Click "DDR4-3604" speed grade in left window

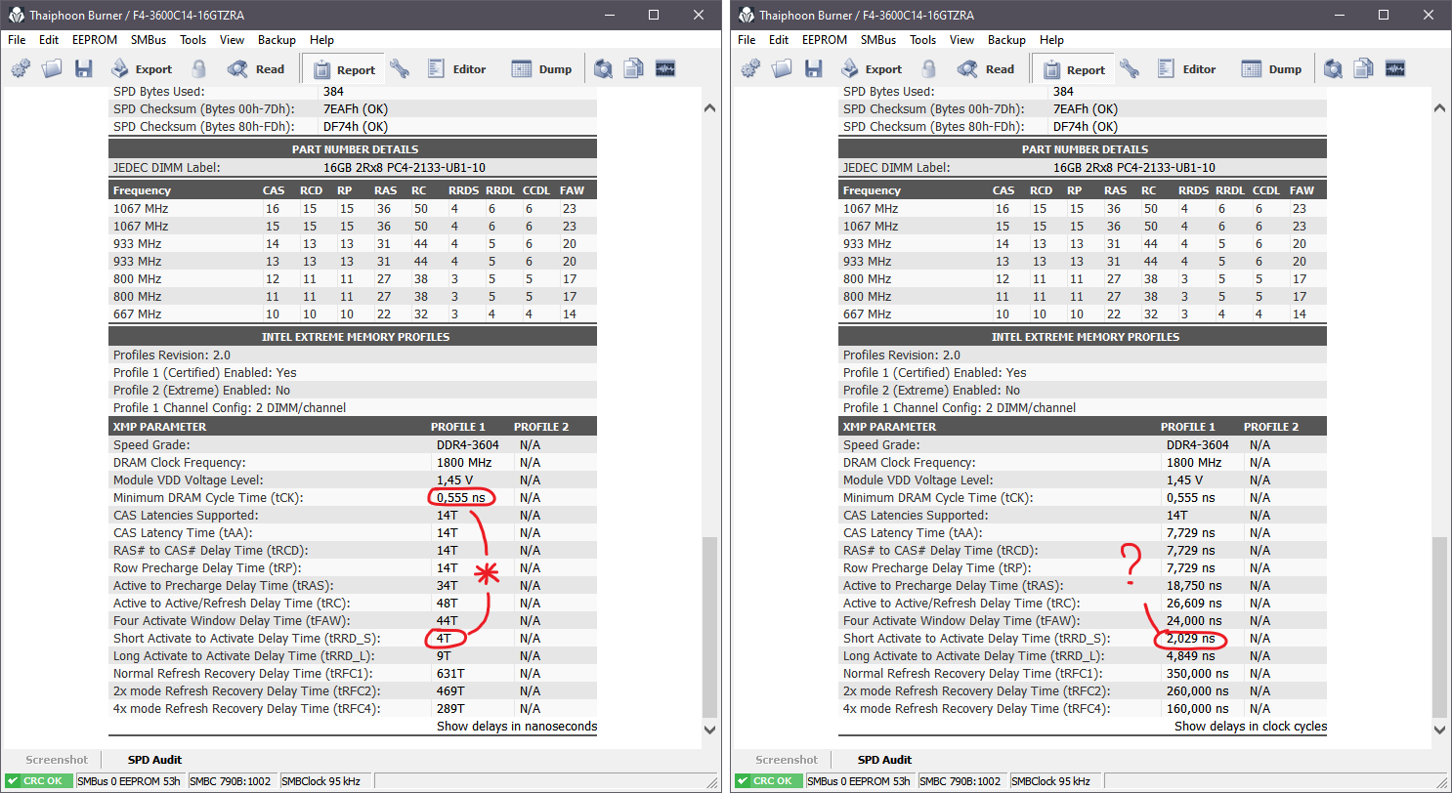point(467,445)
